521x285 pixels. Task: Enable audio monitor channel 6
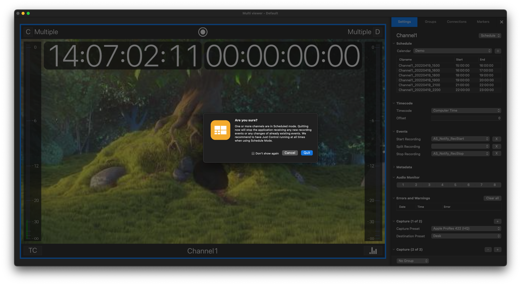click(x=468, y=185)
